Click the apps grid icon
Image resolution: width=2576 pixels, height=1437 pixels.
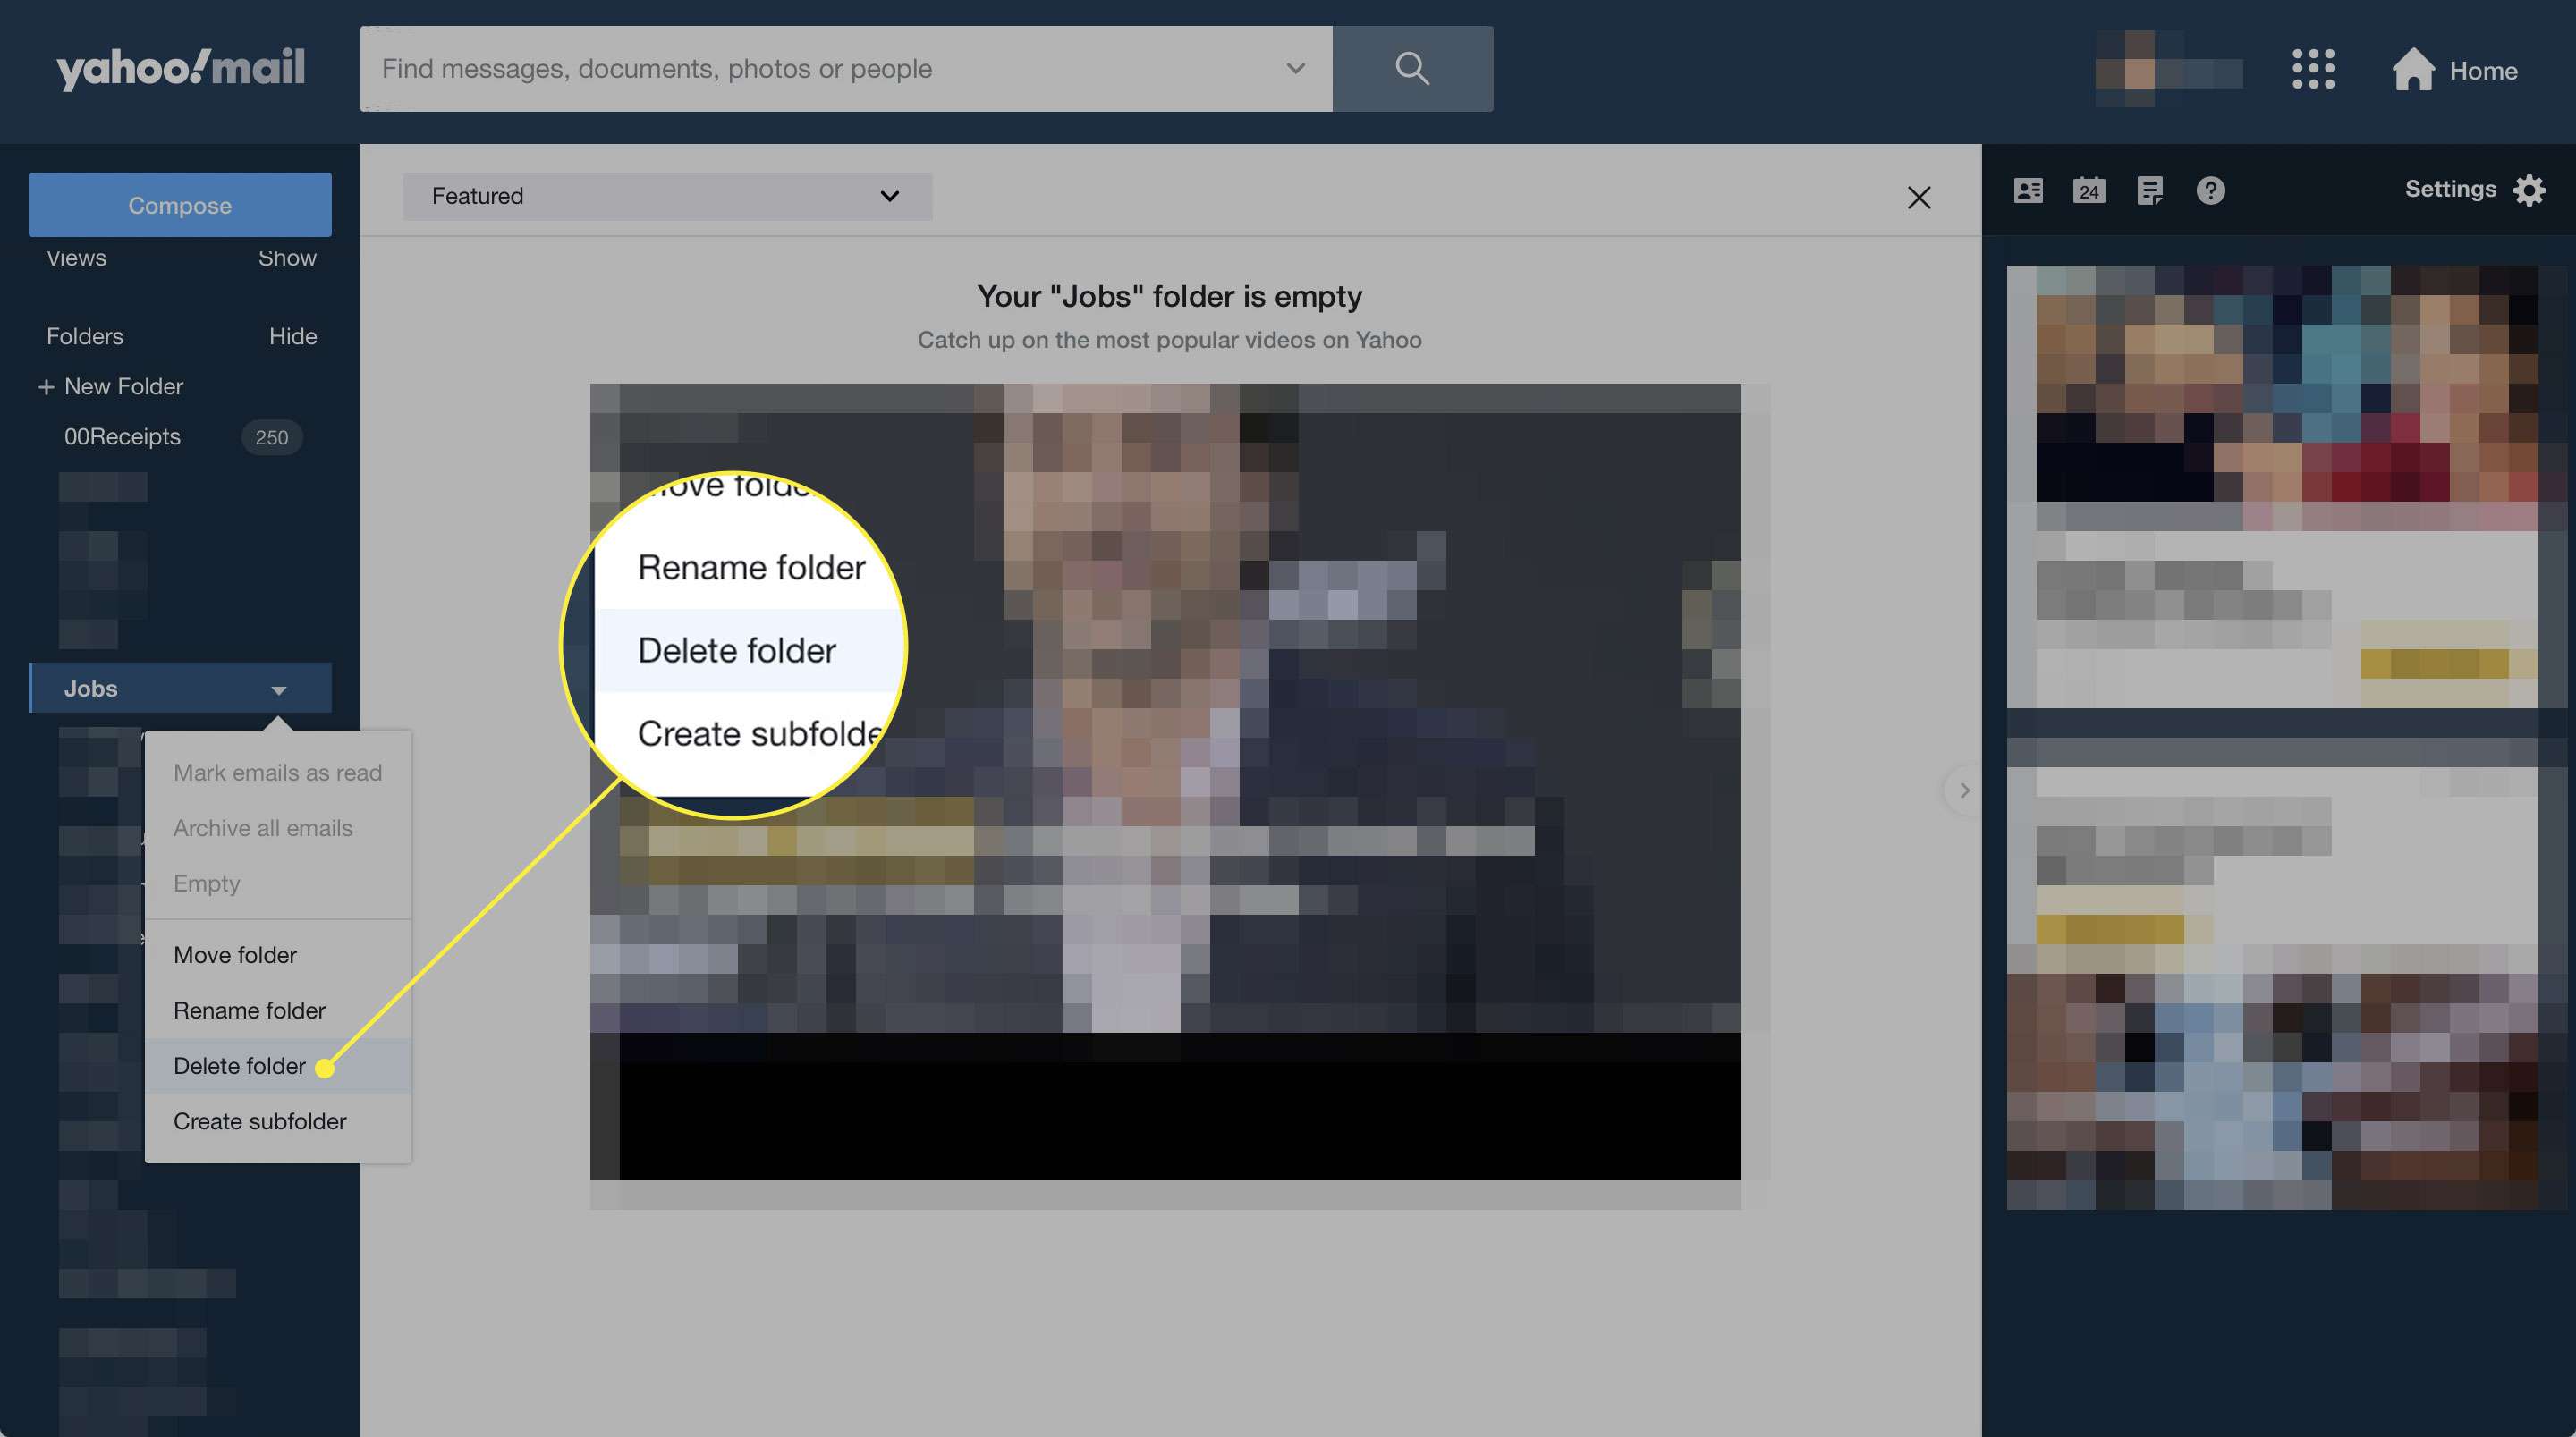pyautogui.click(x=2314, y=67)
